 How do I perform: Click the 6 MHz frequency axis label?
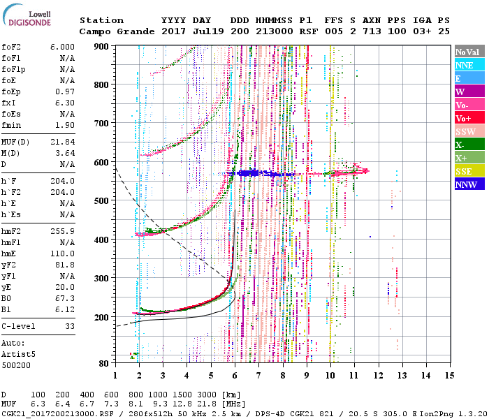235,376
